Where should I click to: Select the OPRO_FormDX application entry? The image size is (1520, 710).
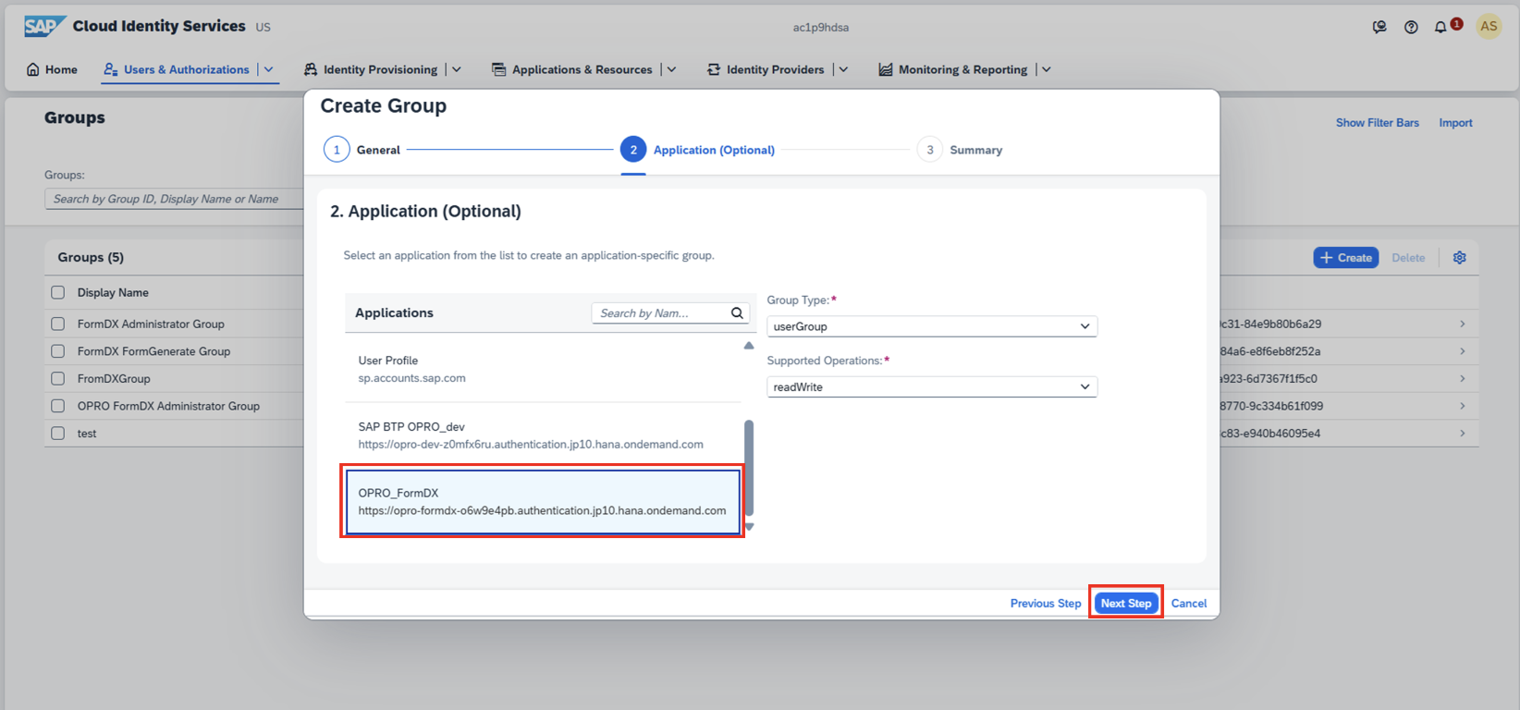[543, 502]
